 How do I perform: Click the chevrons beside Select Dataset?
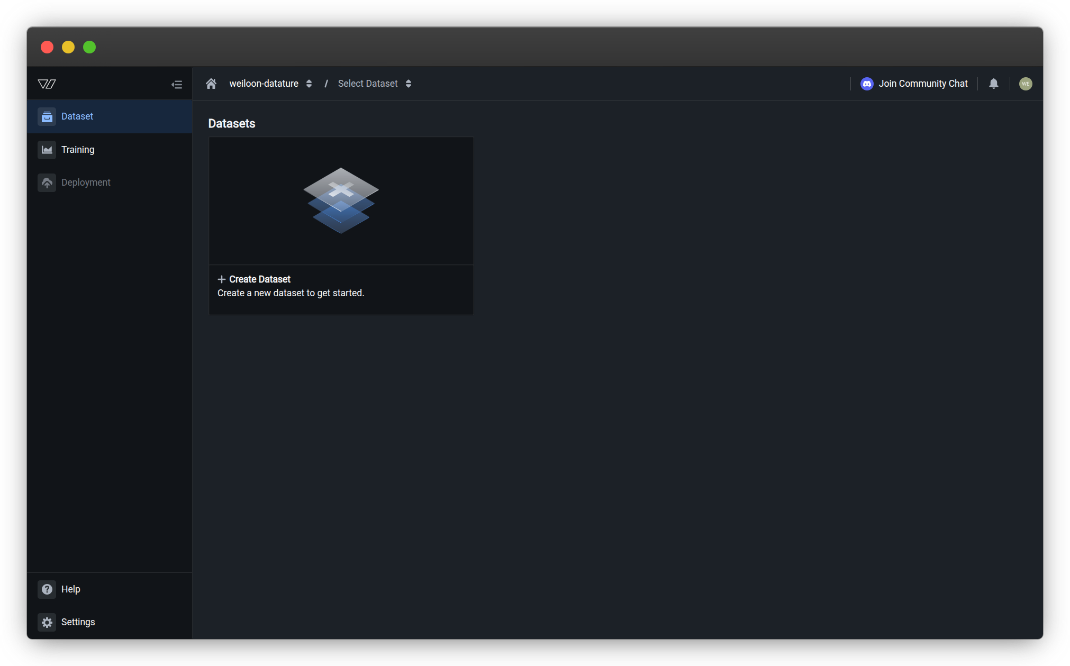[x=409, y=83]
